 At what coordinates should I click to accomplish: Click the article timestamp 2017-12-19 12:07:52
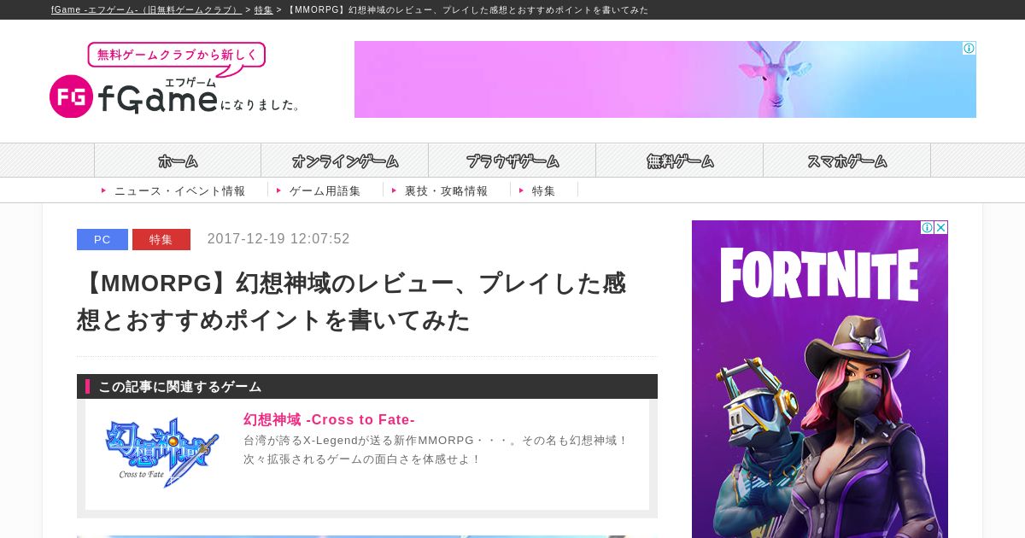[278, 239]
